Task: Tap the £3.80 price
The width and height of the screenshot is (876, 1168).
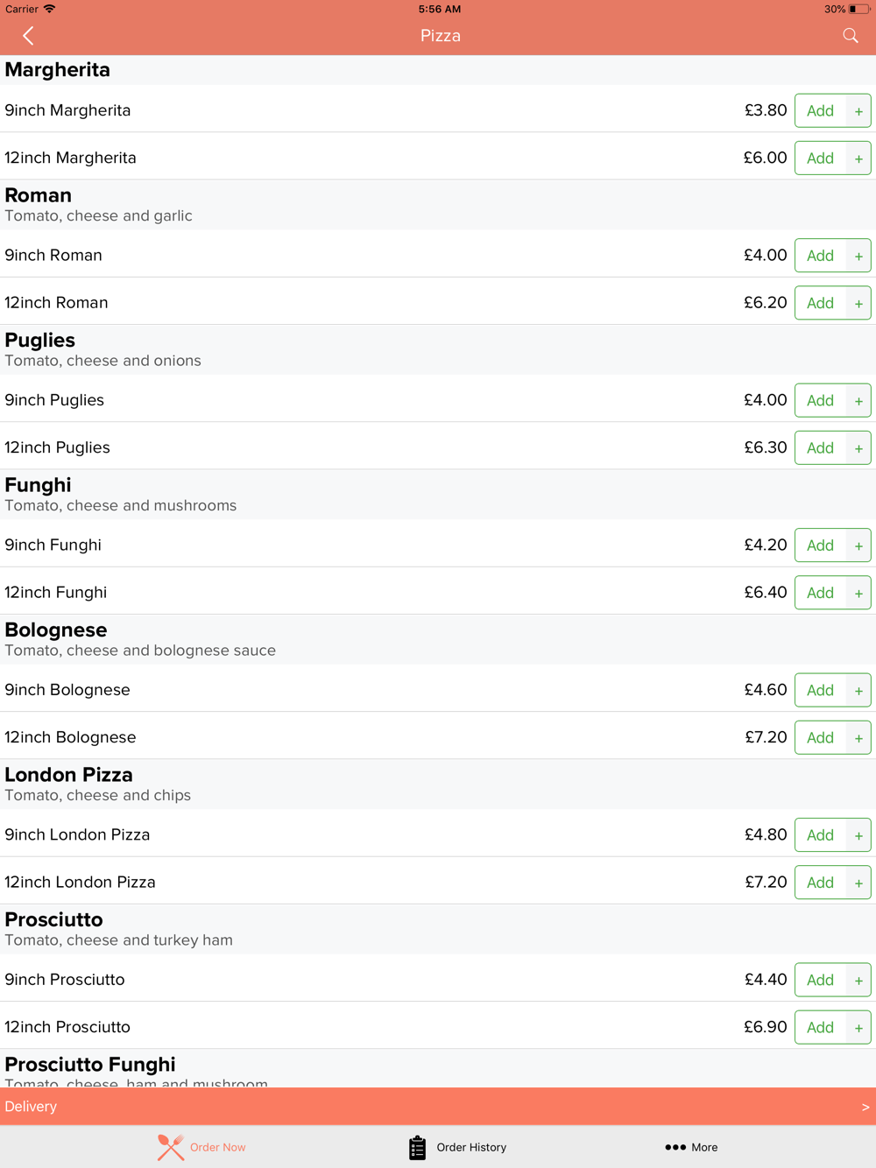Action: (766, 110)
